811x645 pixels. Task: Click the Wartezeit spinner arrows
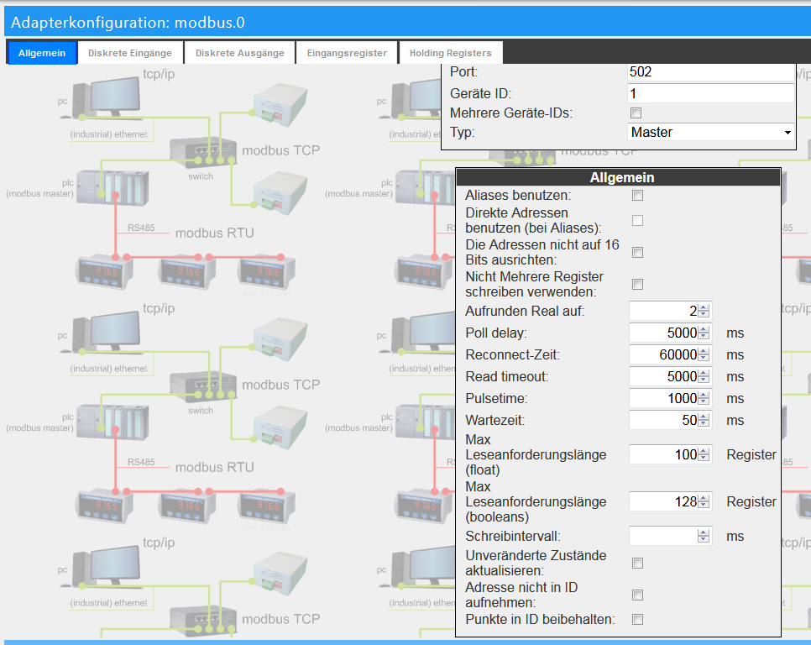[704, 420]
